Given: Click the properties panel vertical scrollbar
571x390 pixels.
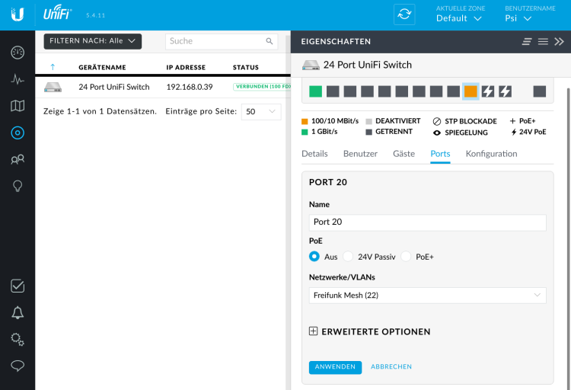Looking at the screenshot, I should point(569,237).
